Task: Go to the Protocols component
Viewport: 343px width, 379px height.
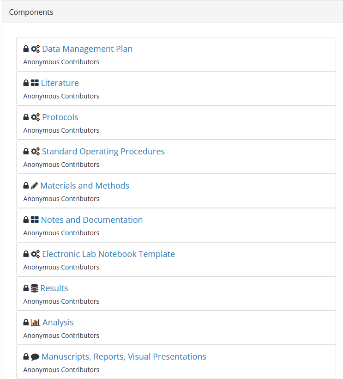Action: 60,117
